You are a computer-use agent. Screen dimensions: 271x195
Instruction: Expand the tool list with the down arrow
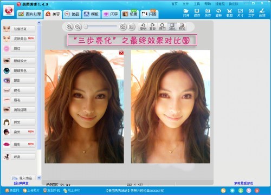pos(39,178)
